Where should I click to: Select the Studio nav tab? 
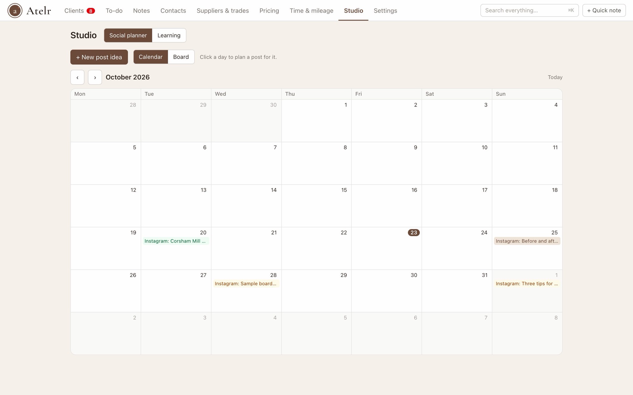click(x=354, y=10)
